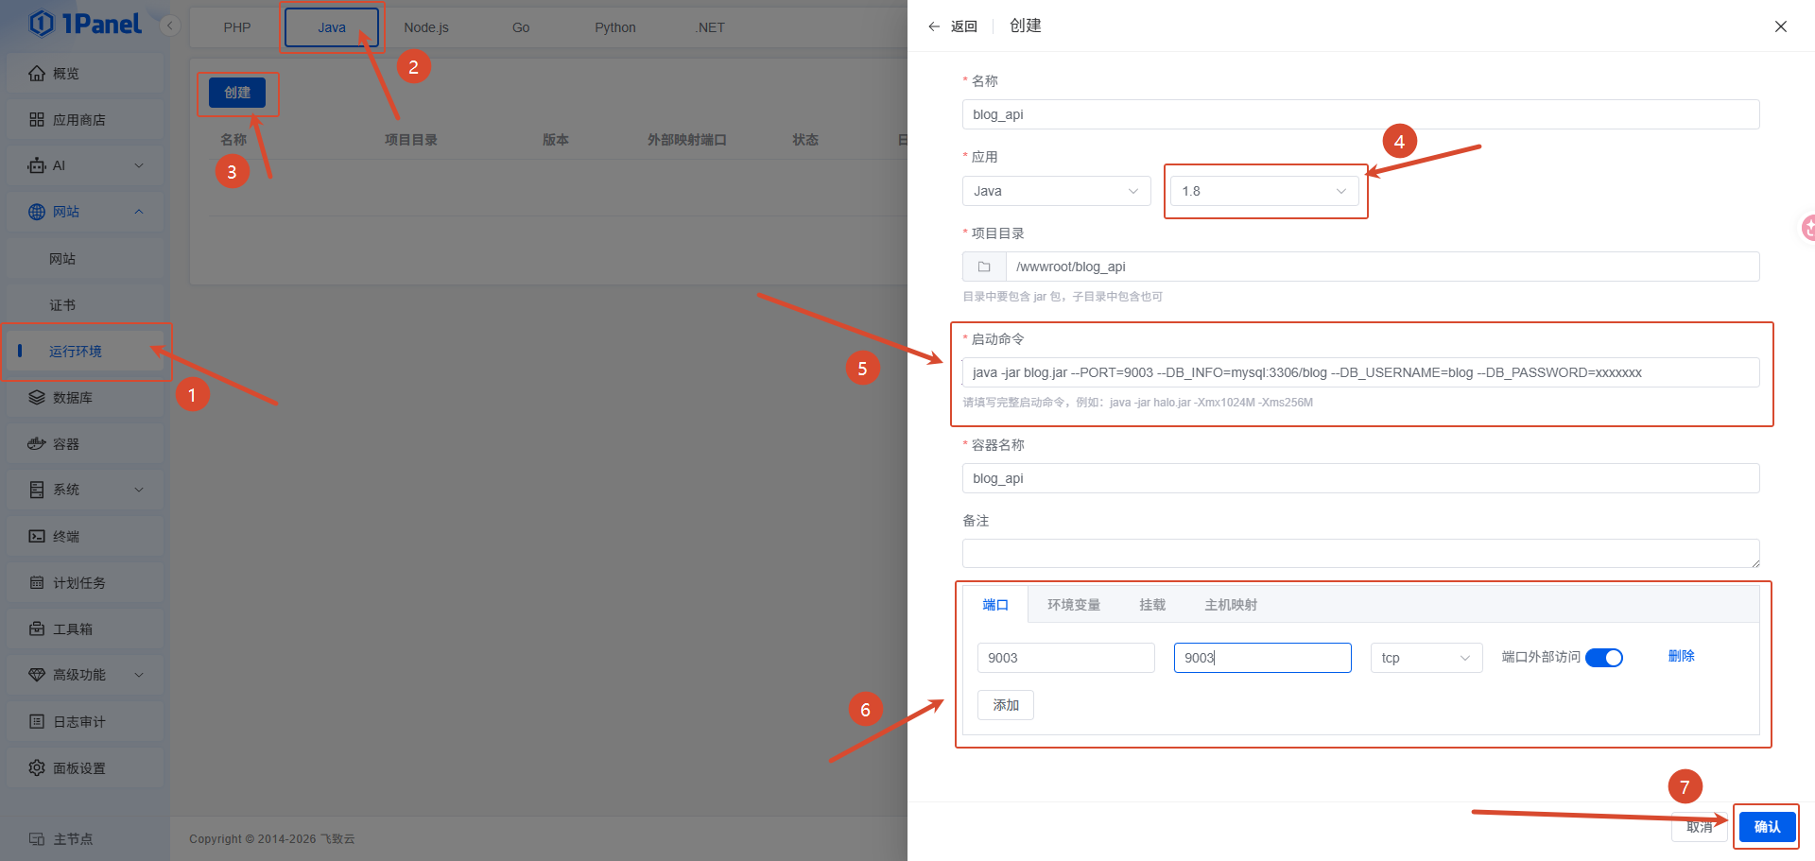The width and height of the screenshot is (1815, 861).
Task: Expand the AI menu chevron
Action: 139,165
